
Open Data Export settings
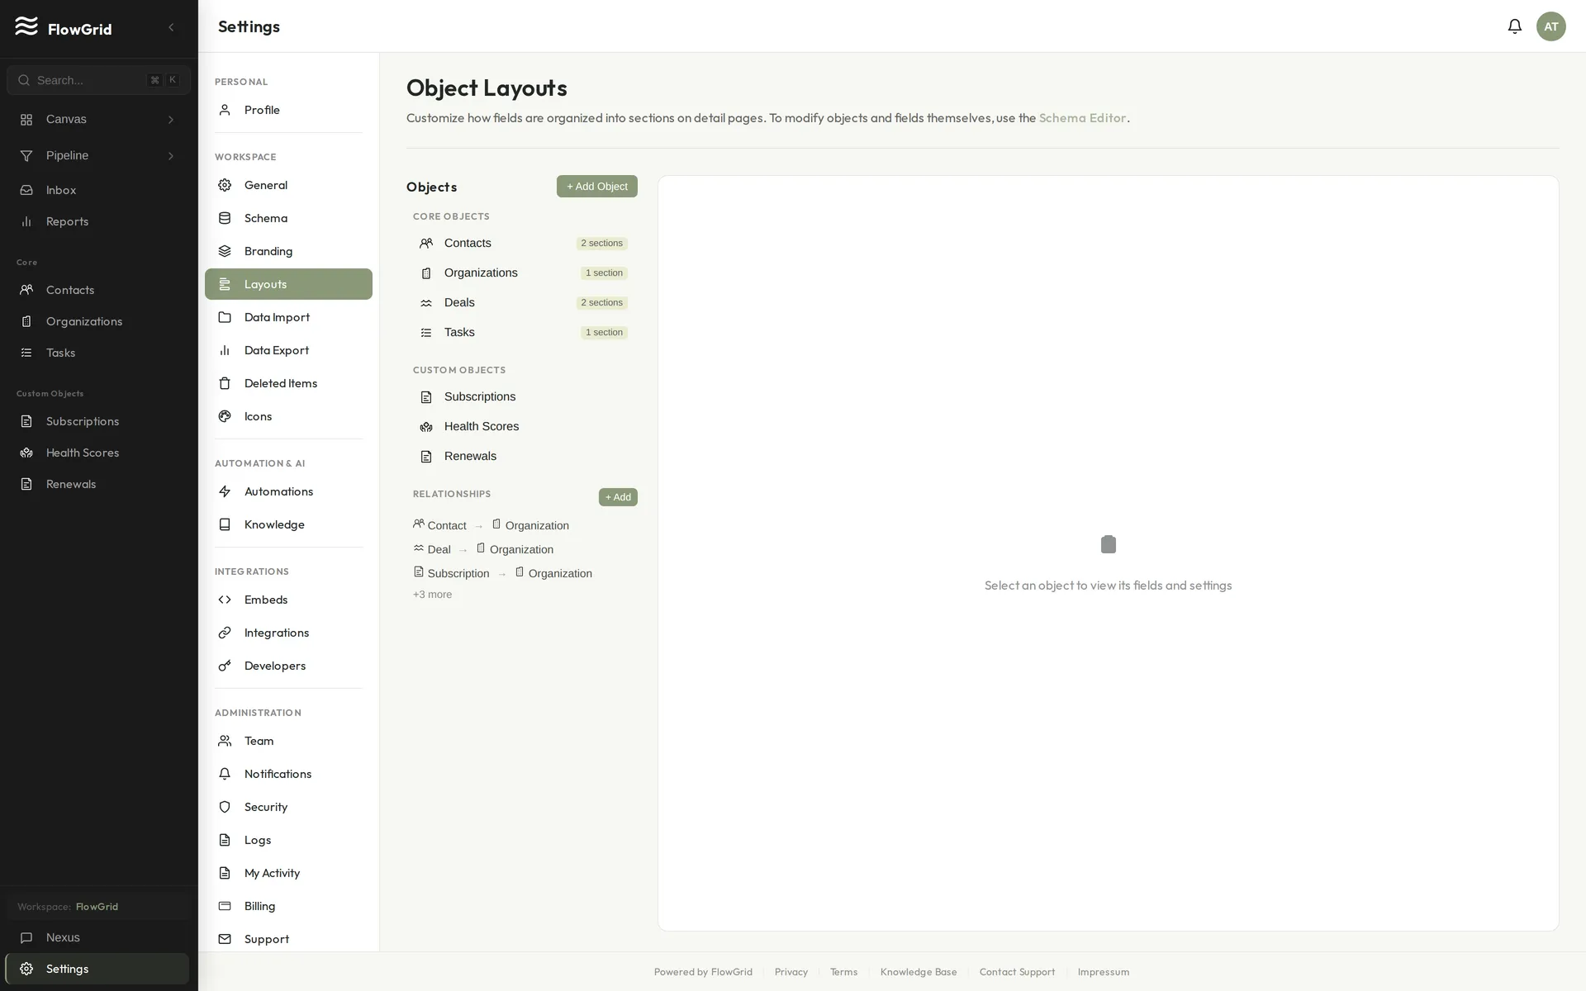click(288, 350)
